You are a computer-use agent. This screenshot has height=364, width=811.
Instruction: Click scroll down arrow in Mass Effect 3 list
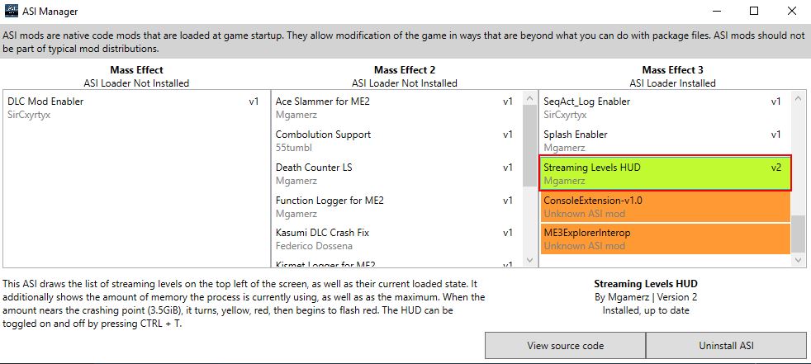pyautogui.click(x=798, y=260)
